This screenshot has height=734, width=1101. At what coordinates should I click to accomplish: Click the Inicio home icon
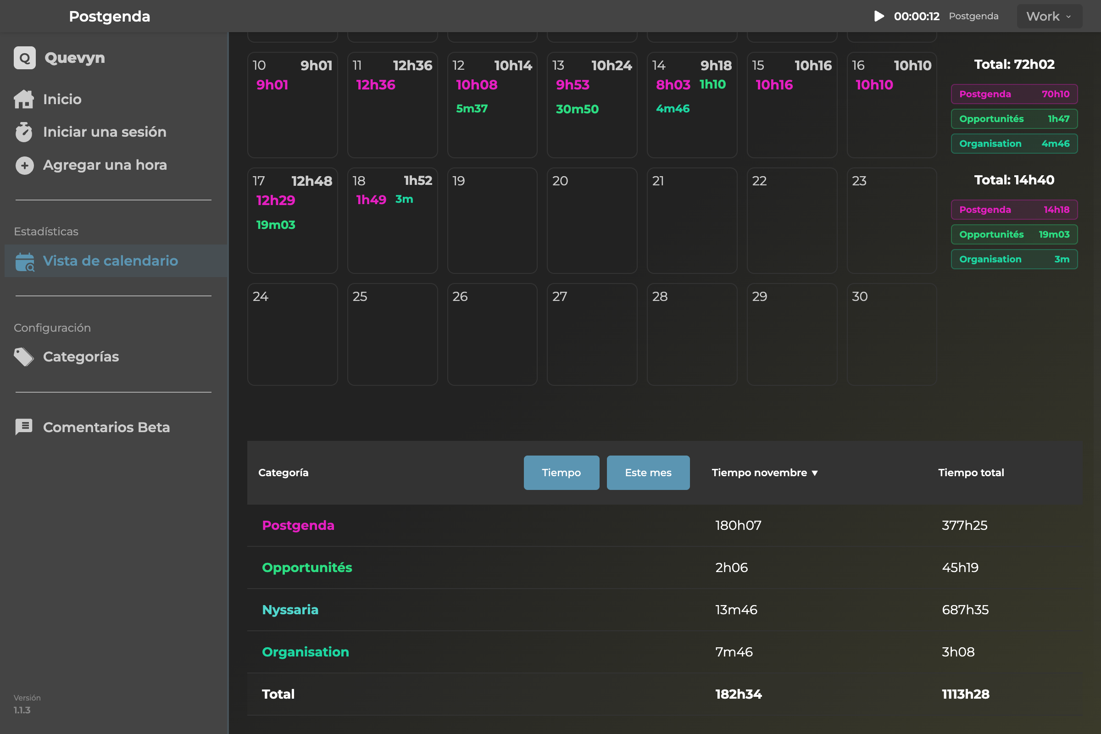24,99
